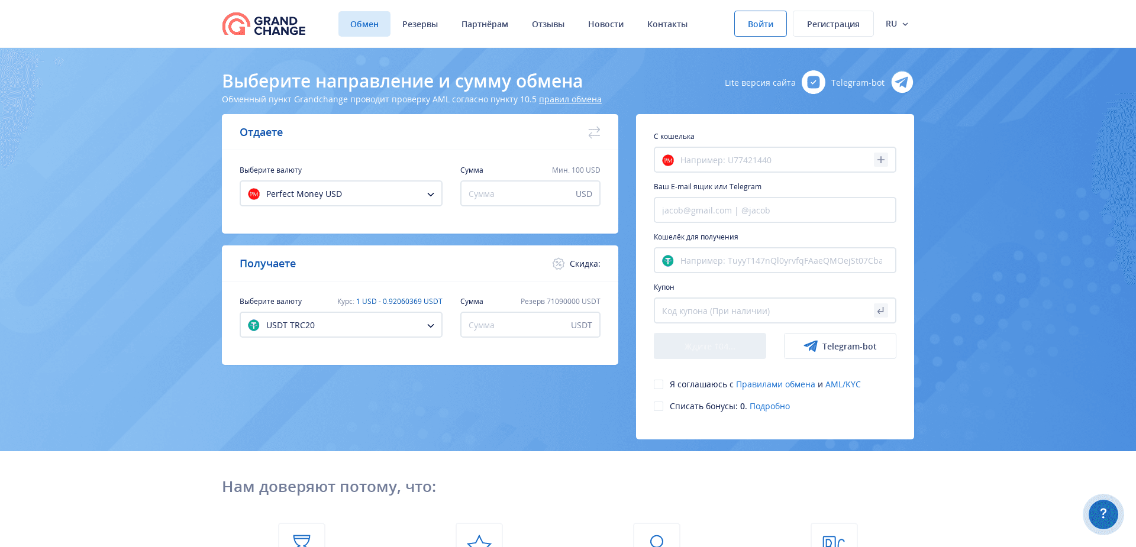The width and height of the screenshot is (1136, 547).
Task: Enable Списать бонусы checkbox
Action: coord(659,406)
